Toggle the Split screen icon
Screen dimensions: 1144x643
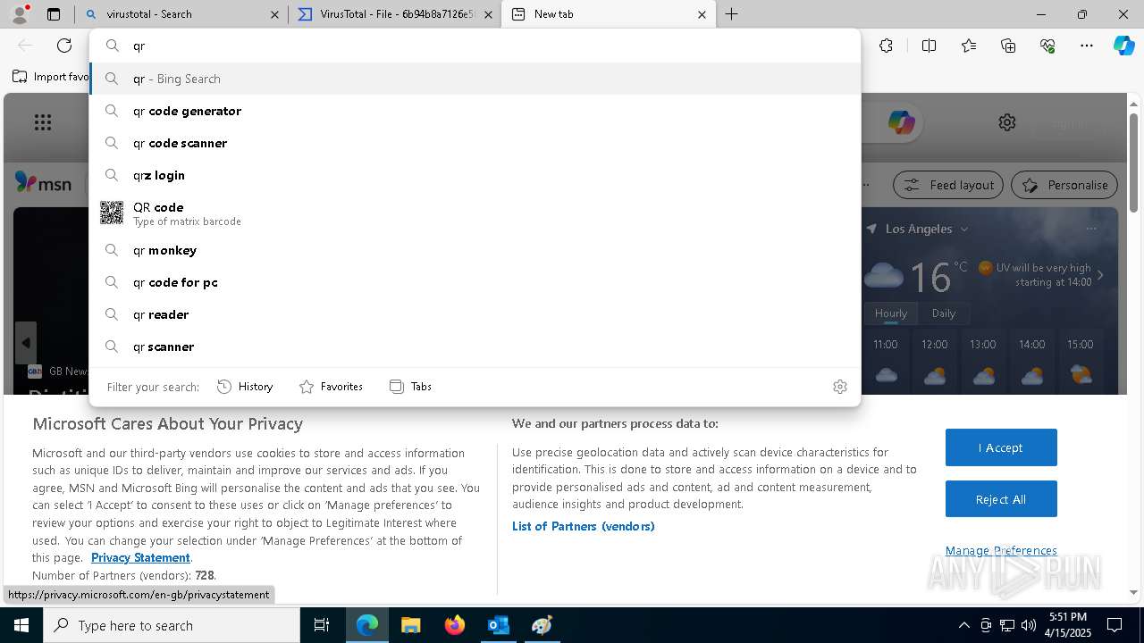point(929,46)
